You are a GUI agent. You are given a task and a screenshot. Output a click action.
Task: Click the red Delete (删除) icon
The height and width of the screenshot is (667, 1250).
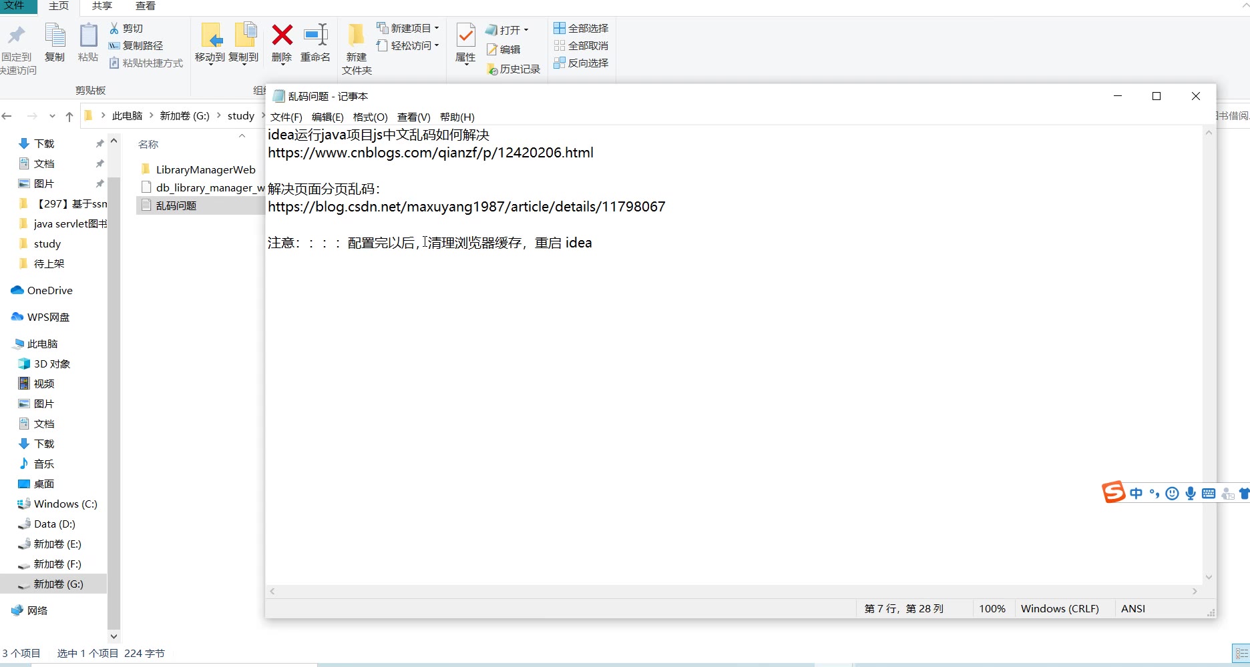[282, 35]
